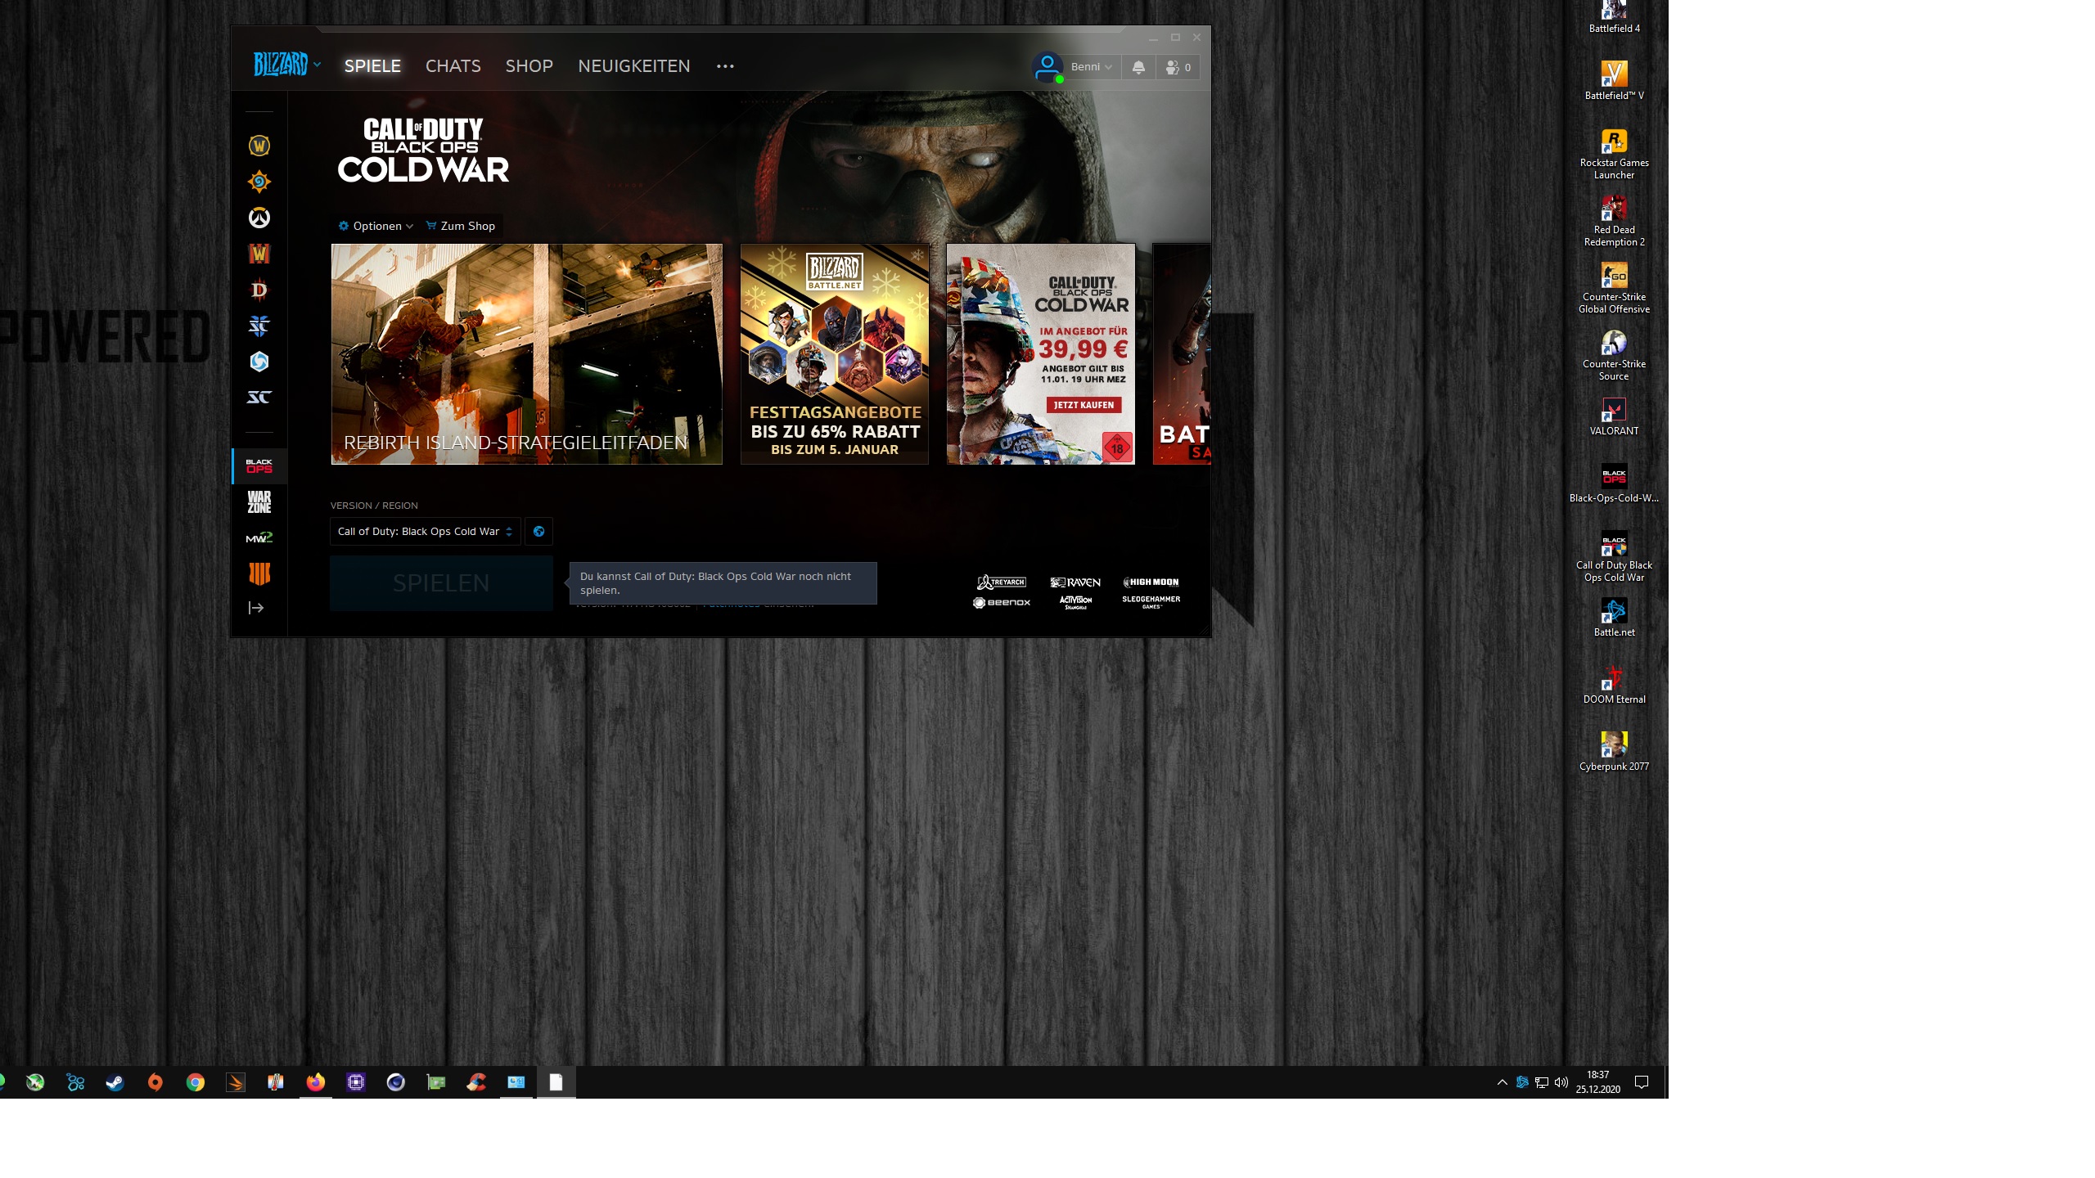Click the notifications bell icon
The height and width of the screenshot is (1178, 2095).
(1138, 67)
